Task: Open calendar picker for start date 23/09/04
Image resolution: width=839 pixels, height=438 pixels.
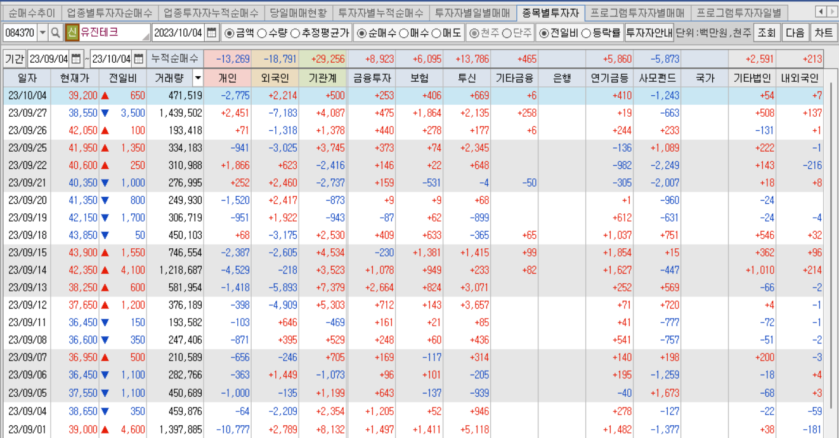Action: (75, 59)
